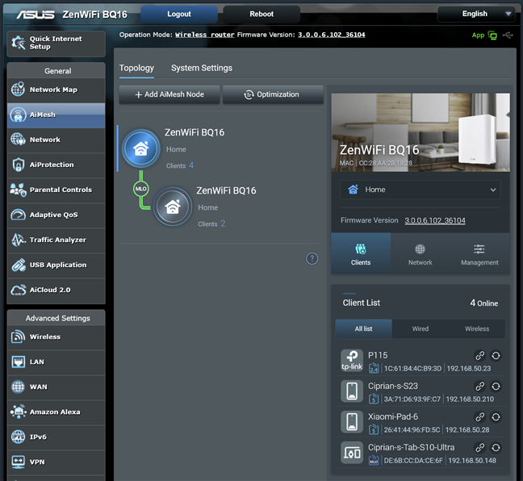This screenshot has height=481, width=523.
Task: Select main ZenWiFi BQ16 router node icon
Action: coord(141,148)
